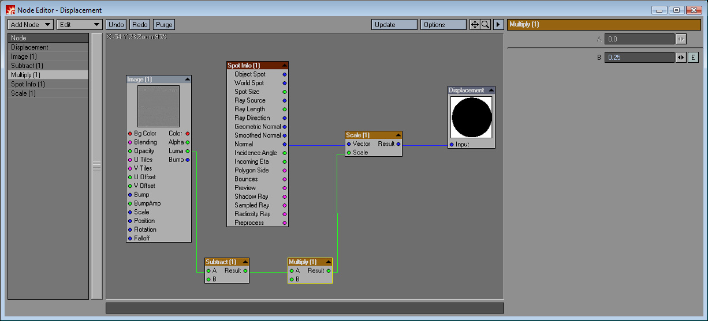Viewport: 708px width, 321px height.
Task: Click the Normal output dot in Spot Info
Action: [x=284, y=144]
